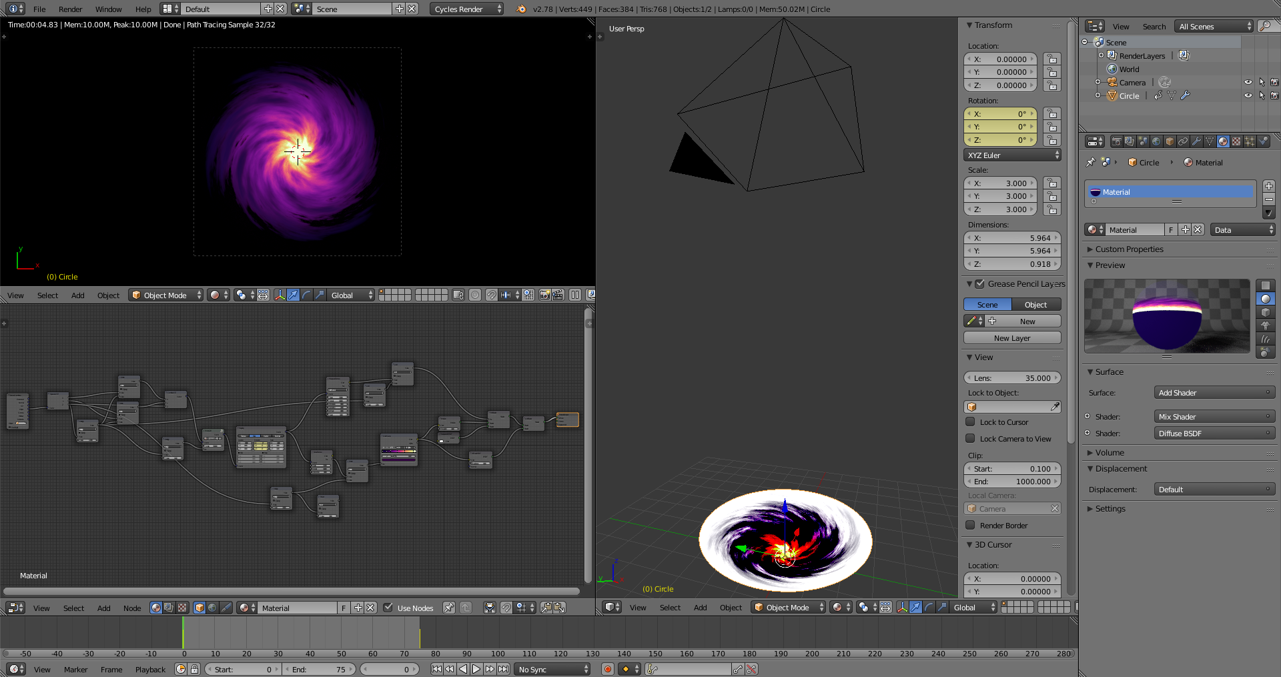Open the Playback menu in timeline
Viewport: 1281px width, 677px height.
point(150,670)
